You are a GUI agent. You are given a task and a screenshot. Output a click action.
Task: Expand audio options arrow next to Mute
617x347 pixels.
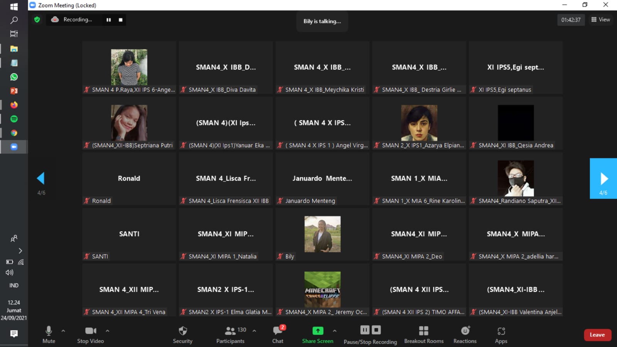[63, 331]
